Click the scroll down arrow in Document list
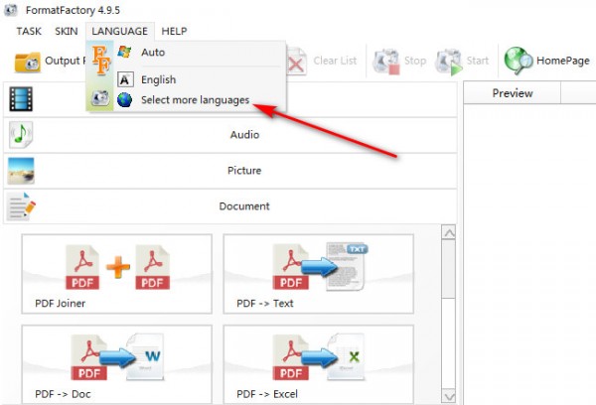The height and width of the screenshot is (405, 596). pyautogui.click(x=449, y=396)
